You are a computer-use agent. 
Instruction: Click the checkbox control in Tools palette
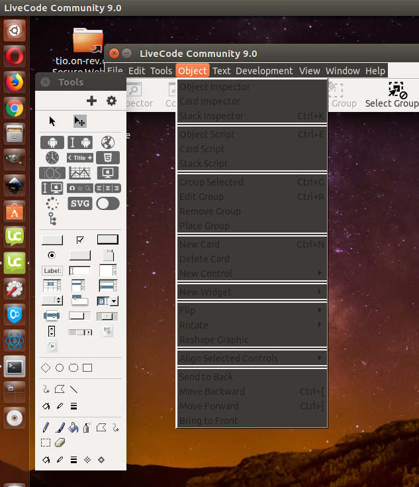(80, 240)
